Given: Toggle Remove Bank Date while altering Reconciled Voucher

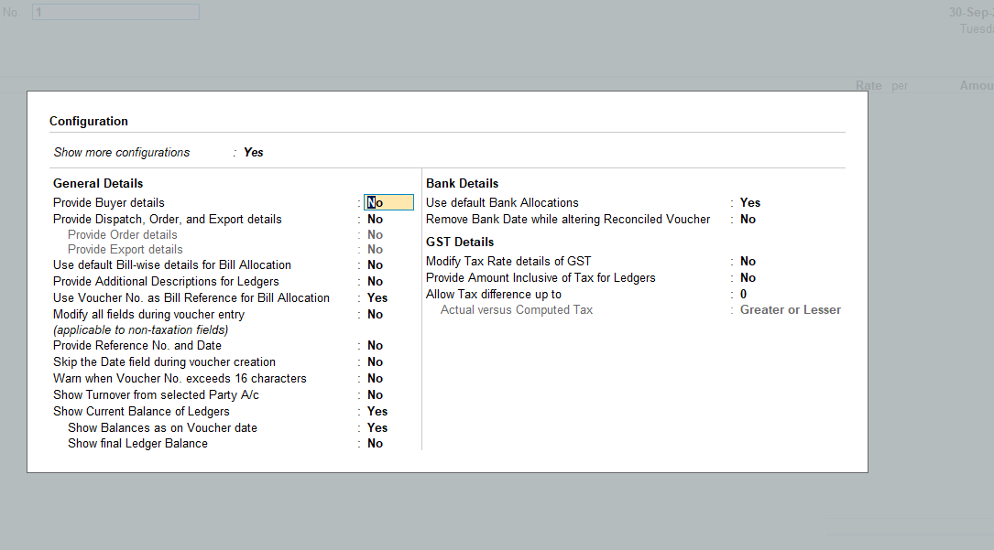Looking at the screenshot, I should pyautogui.click(x=748, y=219).
